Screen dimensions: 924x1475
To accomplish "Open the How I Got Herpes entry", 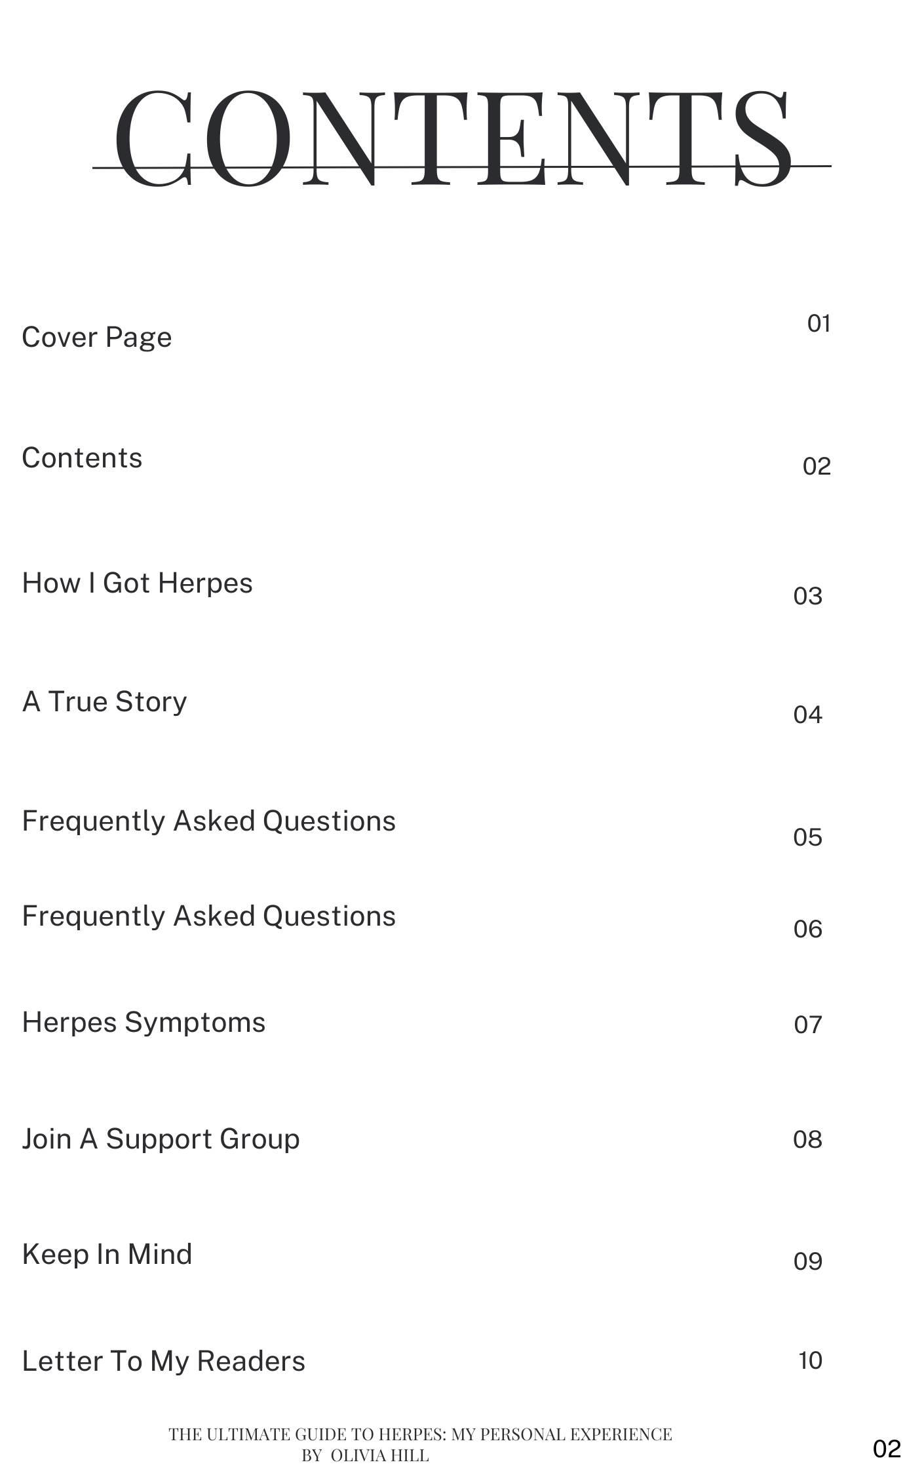I will click(137, 583).
